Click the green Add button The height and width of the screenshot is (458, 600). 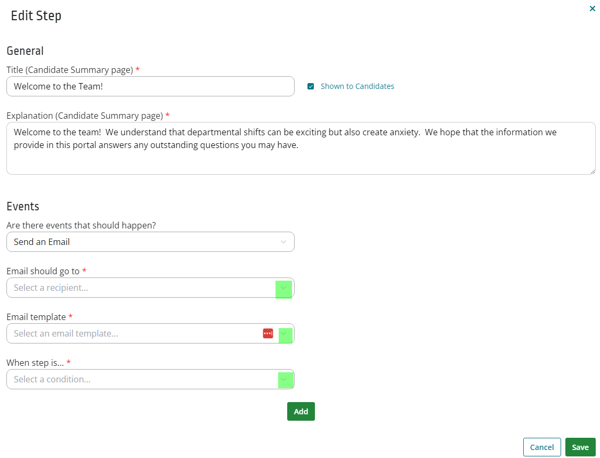pyautogui.click(x=301, y=411)
